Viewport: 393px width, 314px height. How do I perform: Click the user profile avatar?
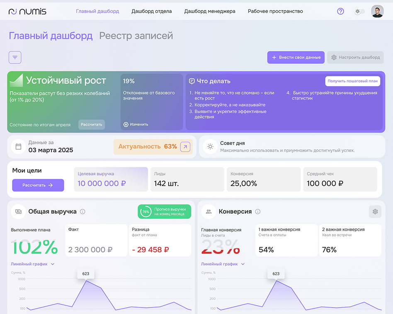click(x=377, y=12)
